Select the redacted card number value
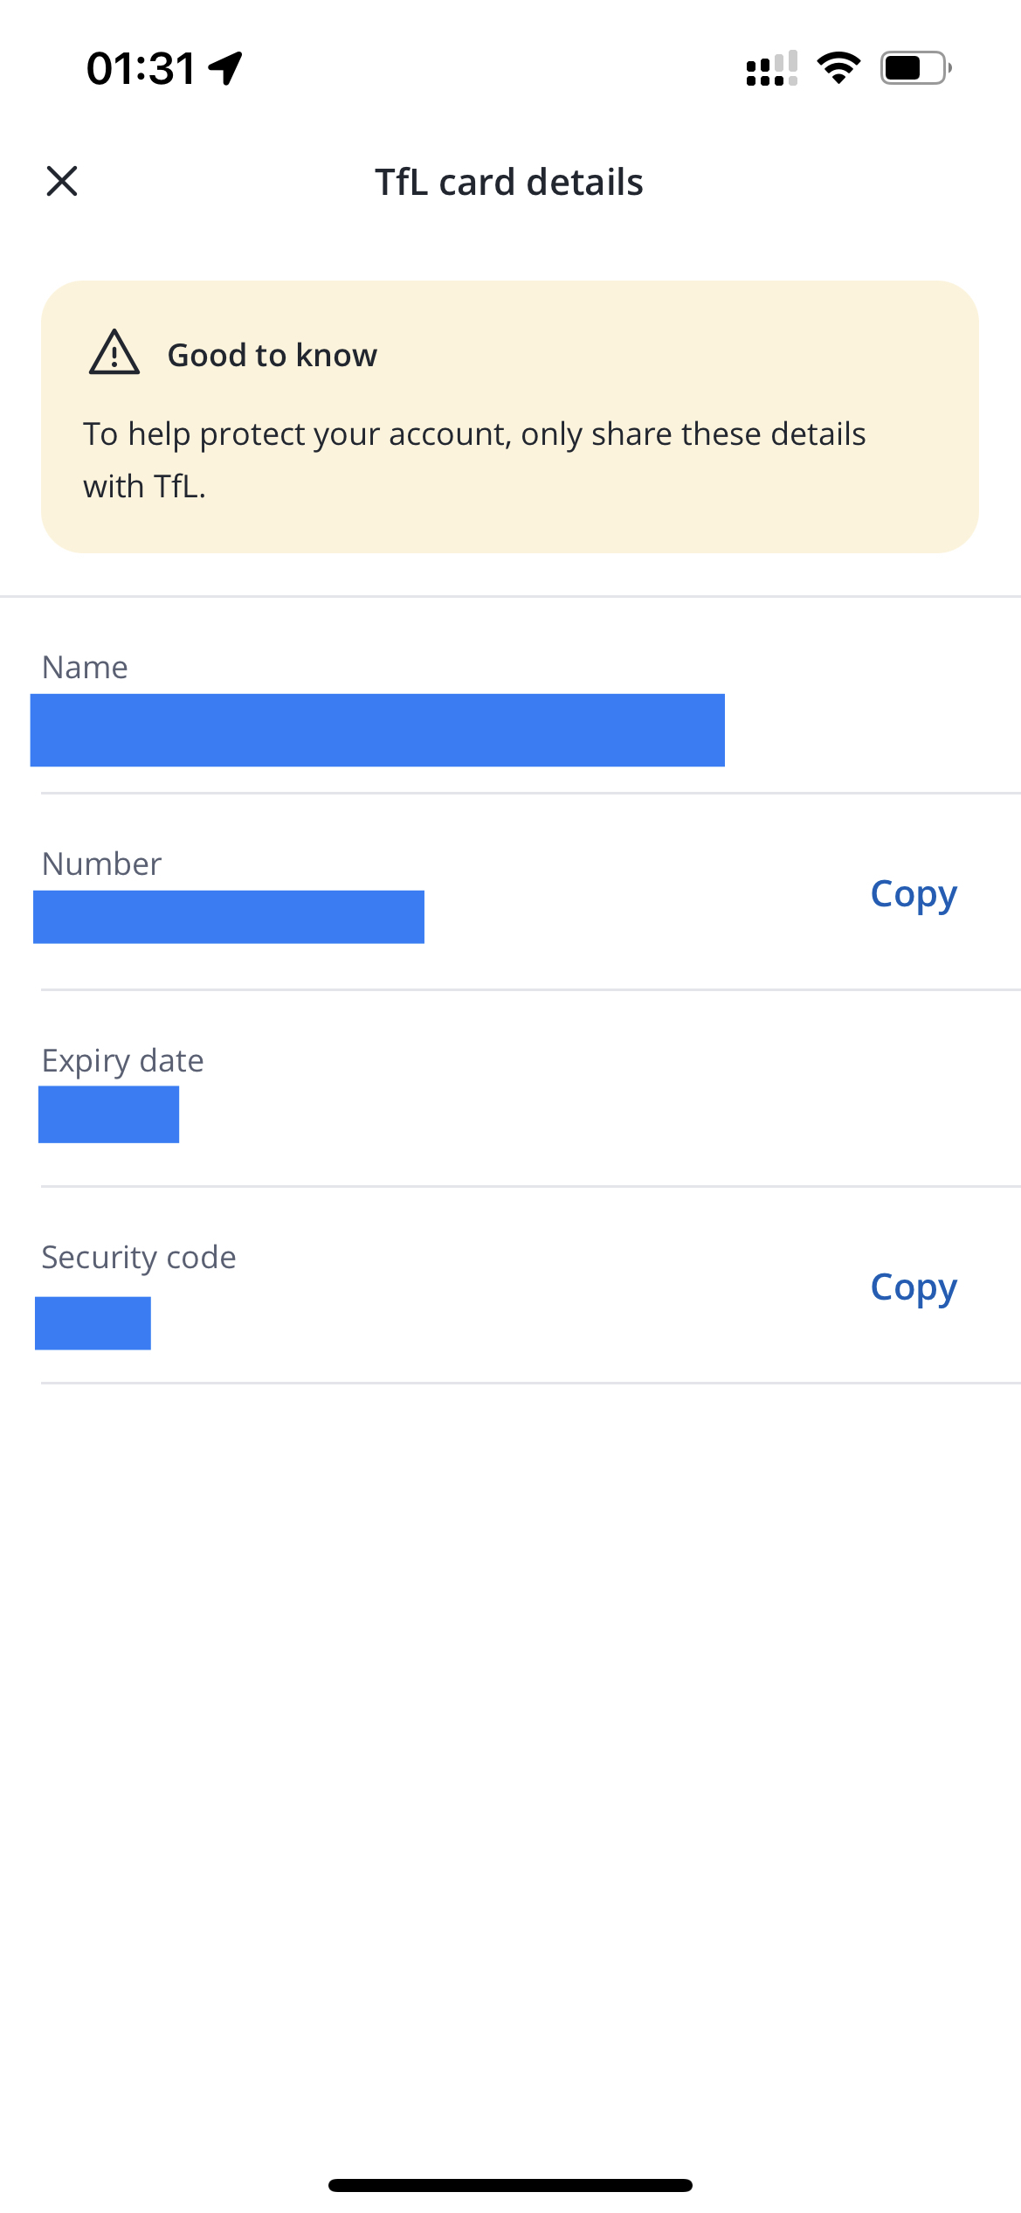 229,917
